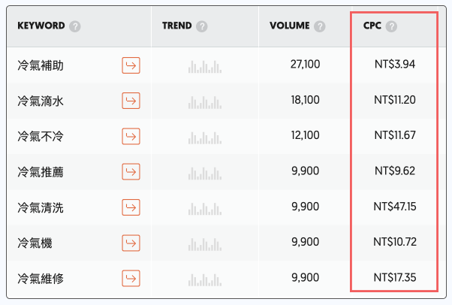Click the arrow icon beside 冷氣推薦
Viewport: 452px width, 305px height.
tap(131, 172)
